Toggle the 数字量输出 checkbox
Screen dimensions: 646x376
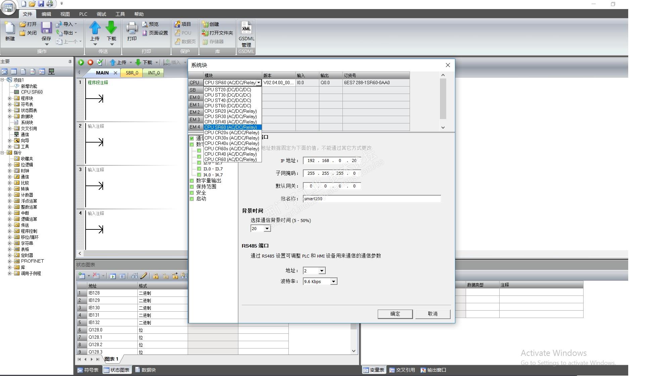coord(192,181)
